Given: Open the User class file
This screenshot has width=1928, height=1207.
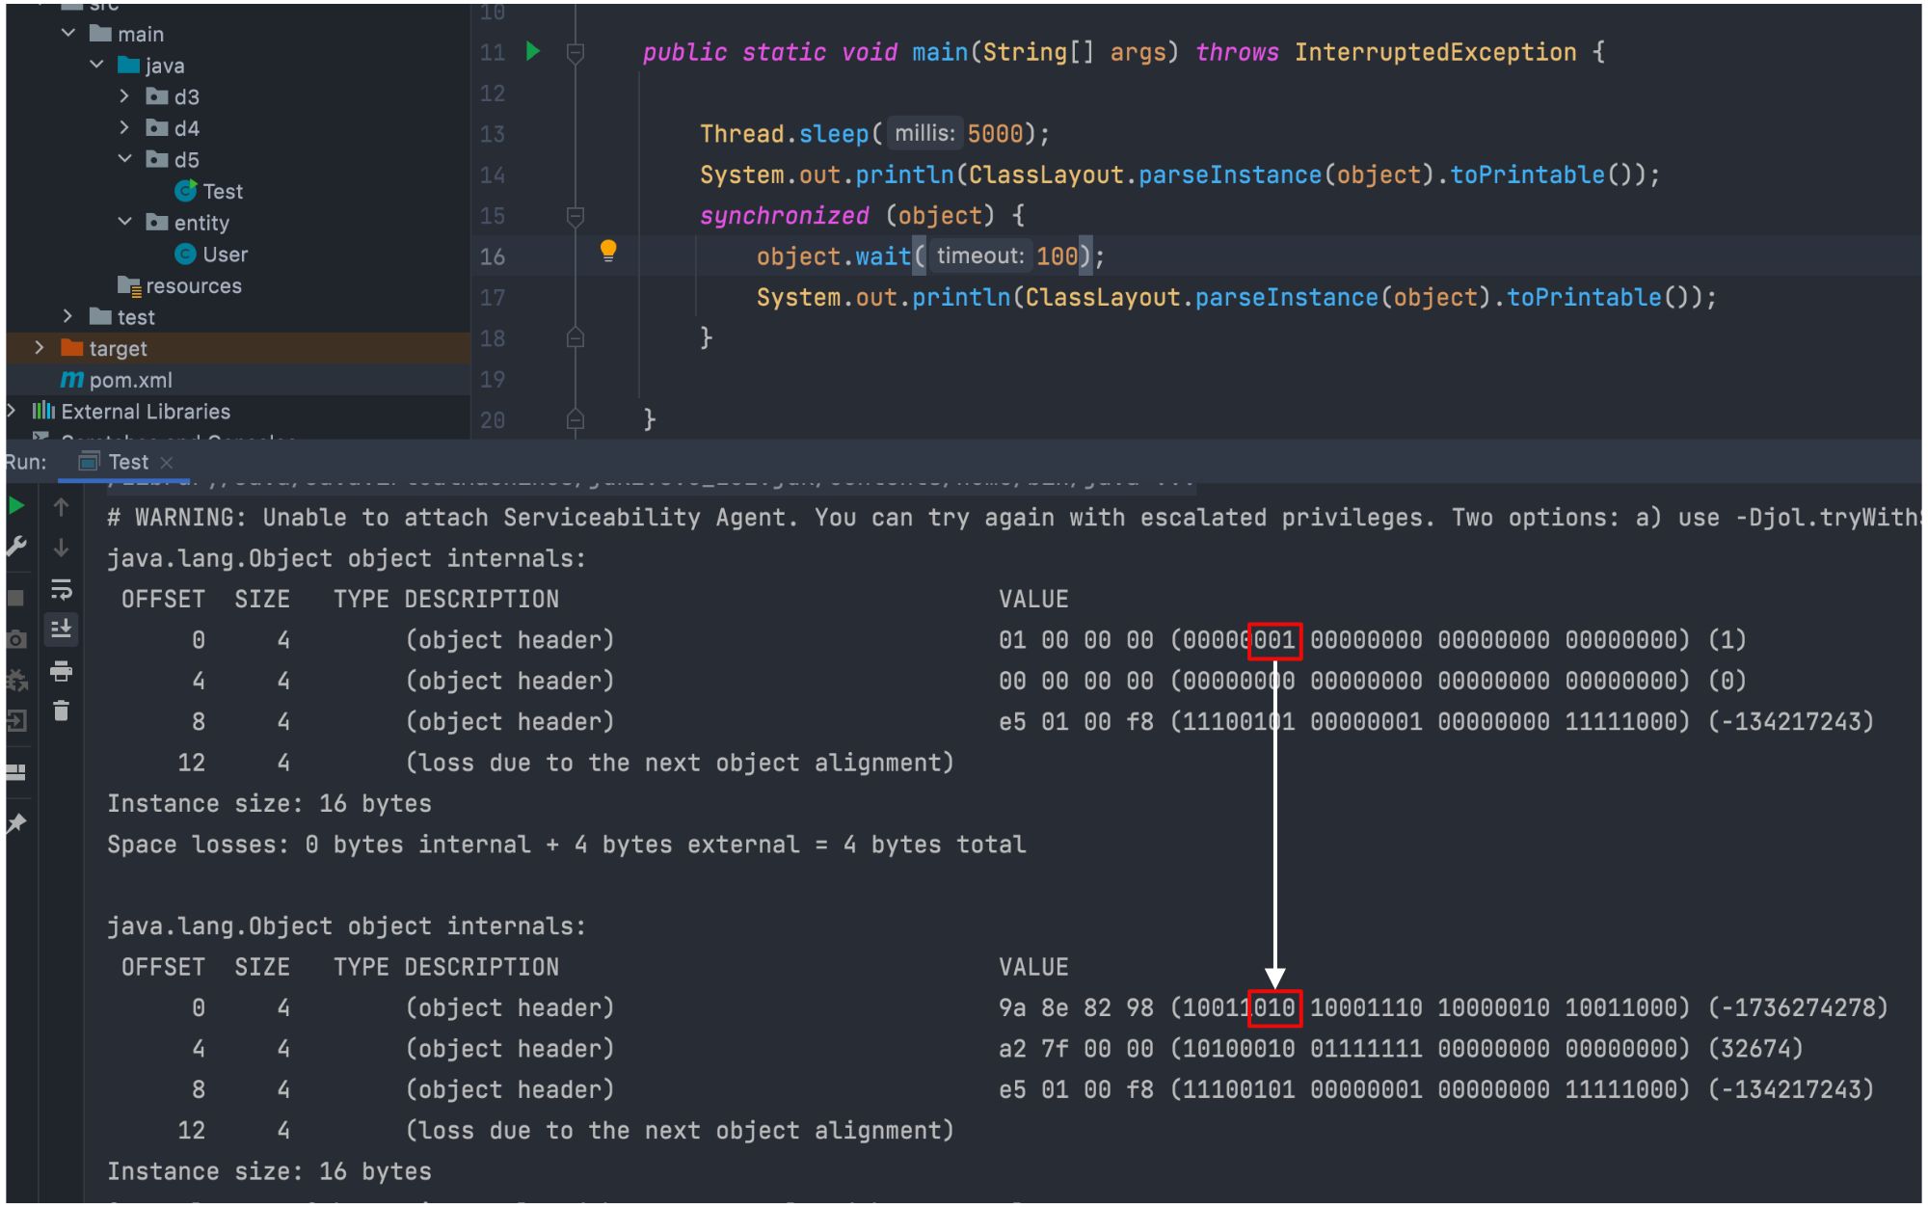Looking at the screenshot, I should coord(225,255).
